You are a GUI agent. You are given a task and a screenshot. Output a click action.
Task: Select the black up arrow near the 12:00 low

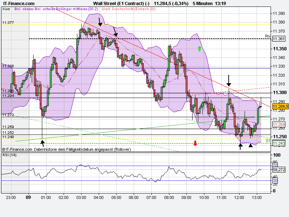point(240,146)
